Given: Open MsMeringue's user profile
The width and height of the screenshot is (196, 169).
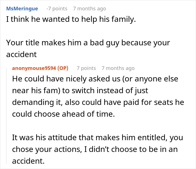Looking at the screenshot, I should pyautogui.click(x=22, y=9).
